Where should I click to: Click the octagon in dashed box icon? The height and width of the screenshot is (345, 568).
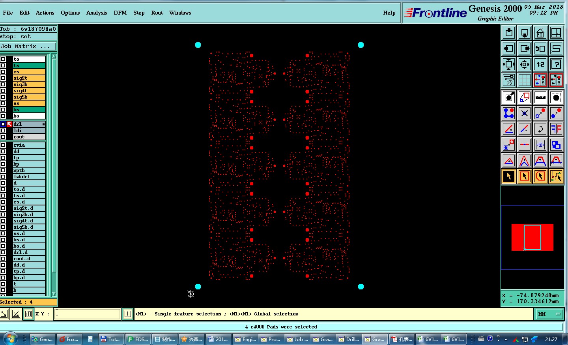[556, 97]
